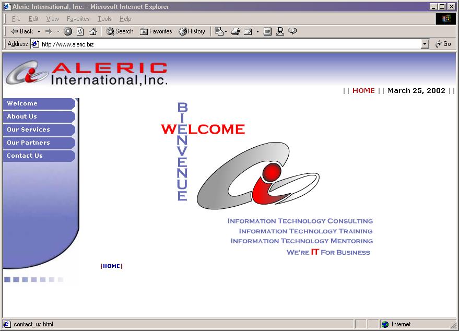Select the Welcome navigation button
The width and height of the screenshot is (459, 331).
tap(39, 103)
